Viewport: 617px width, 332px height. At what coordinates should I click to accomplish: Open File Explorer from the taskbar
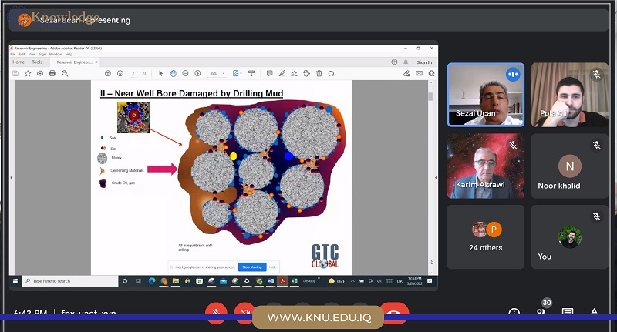[176, 281]
